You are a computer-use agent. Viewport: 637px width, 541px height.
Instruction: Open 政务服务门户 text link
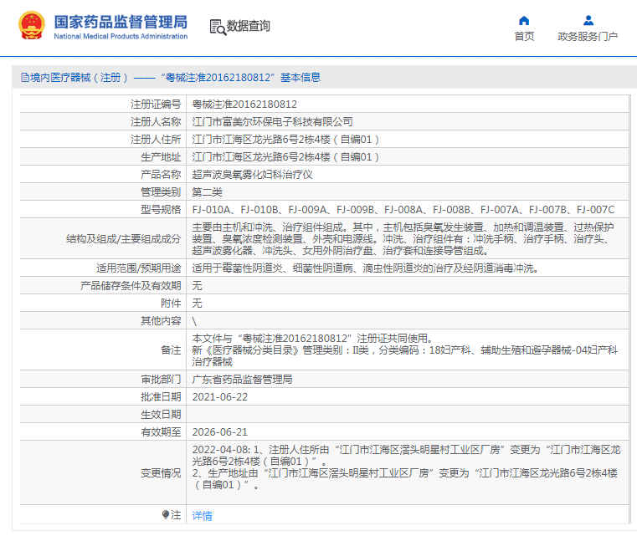tap(588, 37)
